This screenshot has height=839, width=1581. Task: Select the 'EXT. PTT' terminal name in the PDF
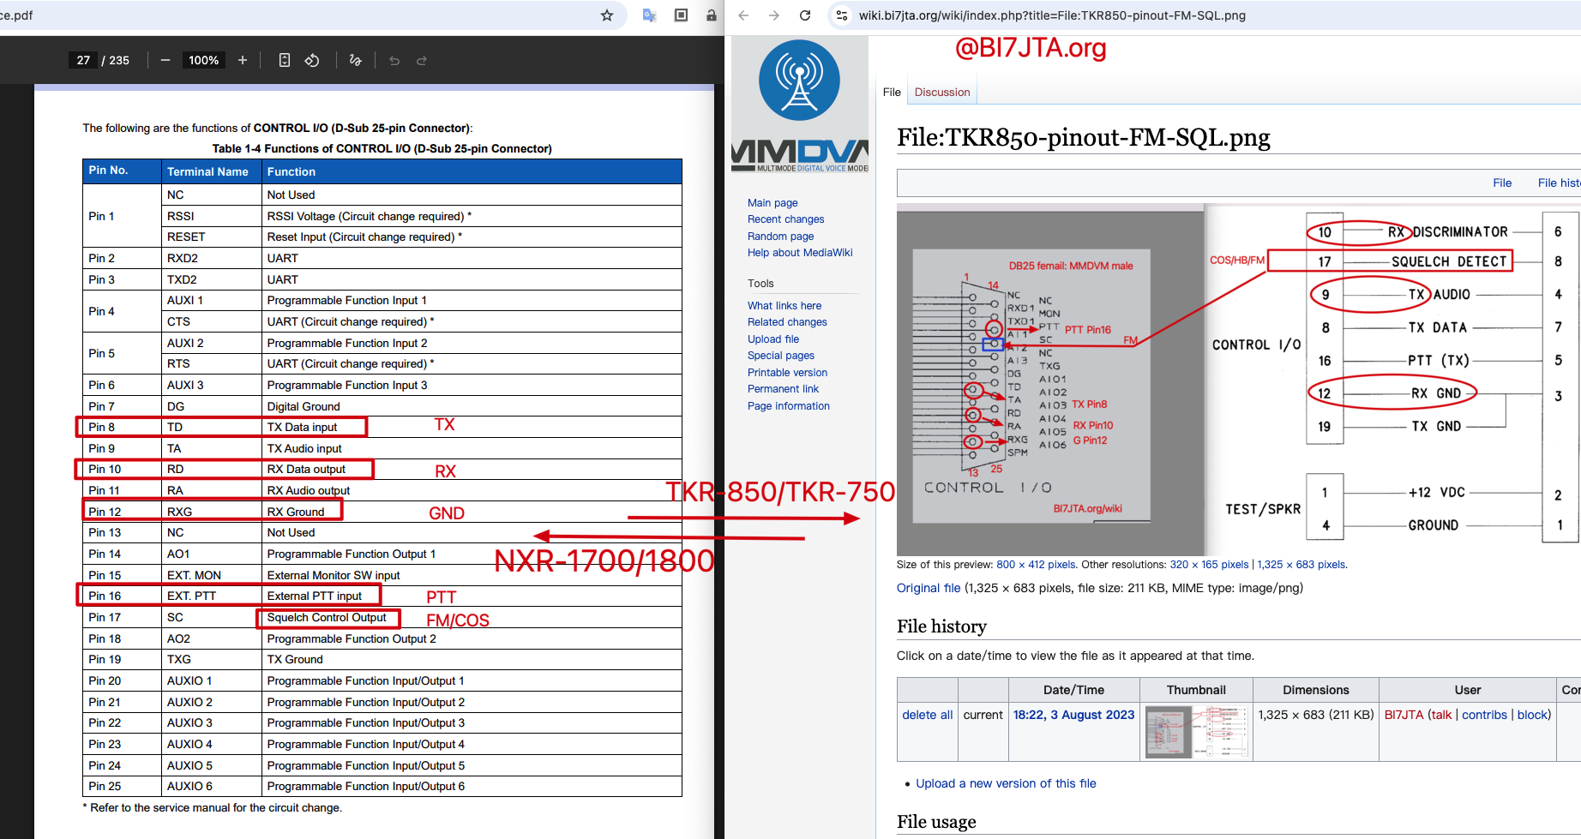coord(191,596)
